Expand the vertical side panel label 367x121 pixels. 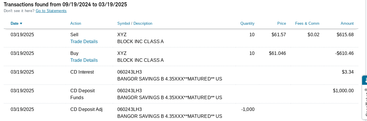pyautogui.click(x=366, y=103)
